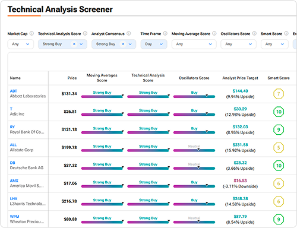Open the Moving Average Score dropdown

194,44
